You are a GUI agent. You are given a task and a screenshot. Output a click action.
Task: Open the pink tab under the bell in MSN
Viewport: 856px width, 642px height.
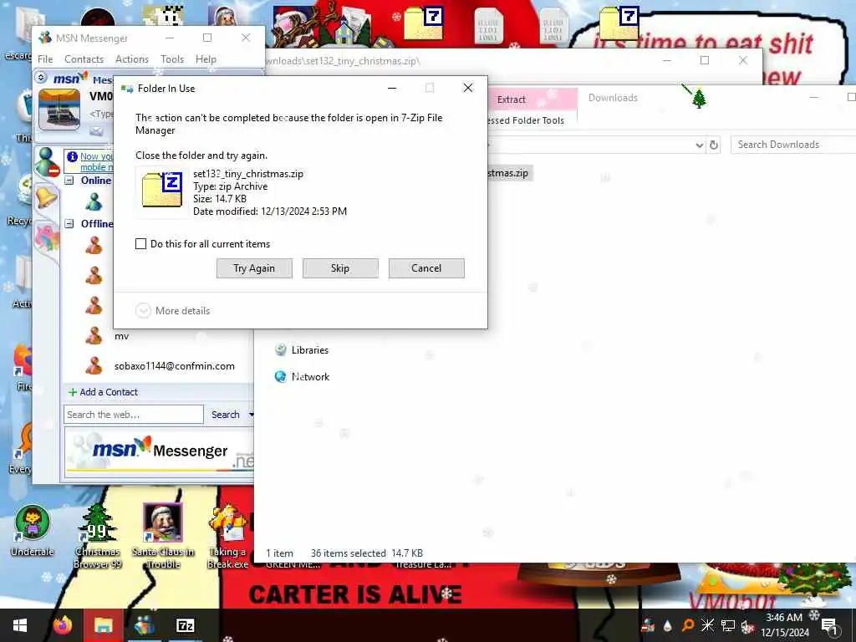point(47,237)
